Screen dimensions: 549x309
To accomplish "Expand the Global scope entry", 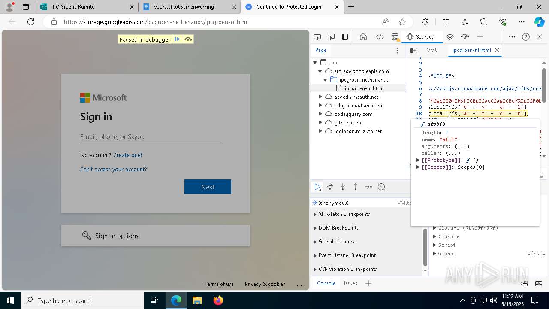I will coord(434,254).
